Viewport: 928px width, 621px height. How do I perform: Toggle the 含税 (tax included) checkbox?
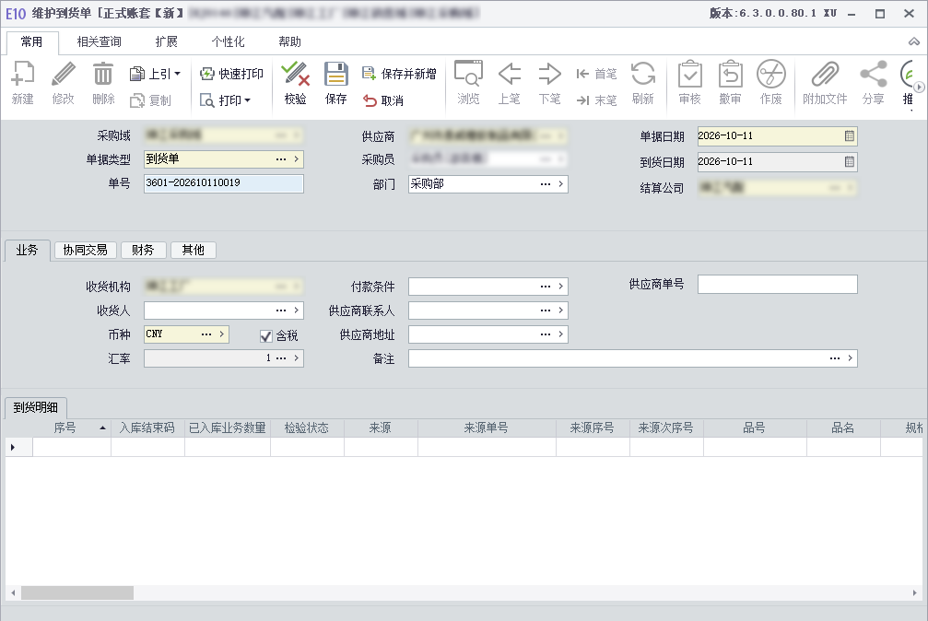[266, 336]
